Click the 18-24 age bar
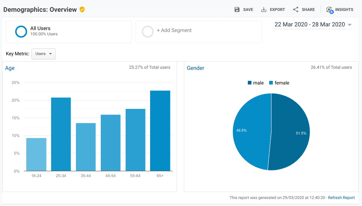Image resolution: width=362 pixels, height=206 pixels. (36, 154)
